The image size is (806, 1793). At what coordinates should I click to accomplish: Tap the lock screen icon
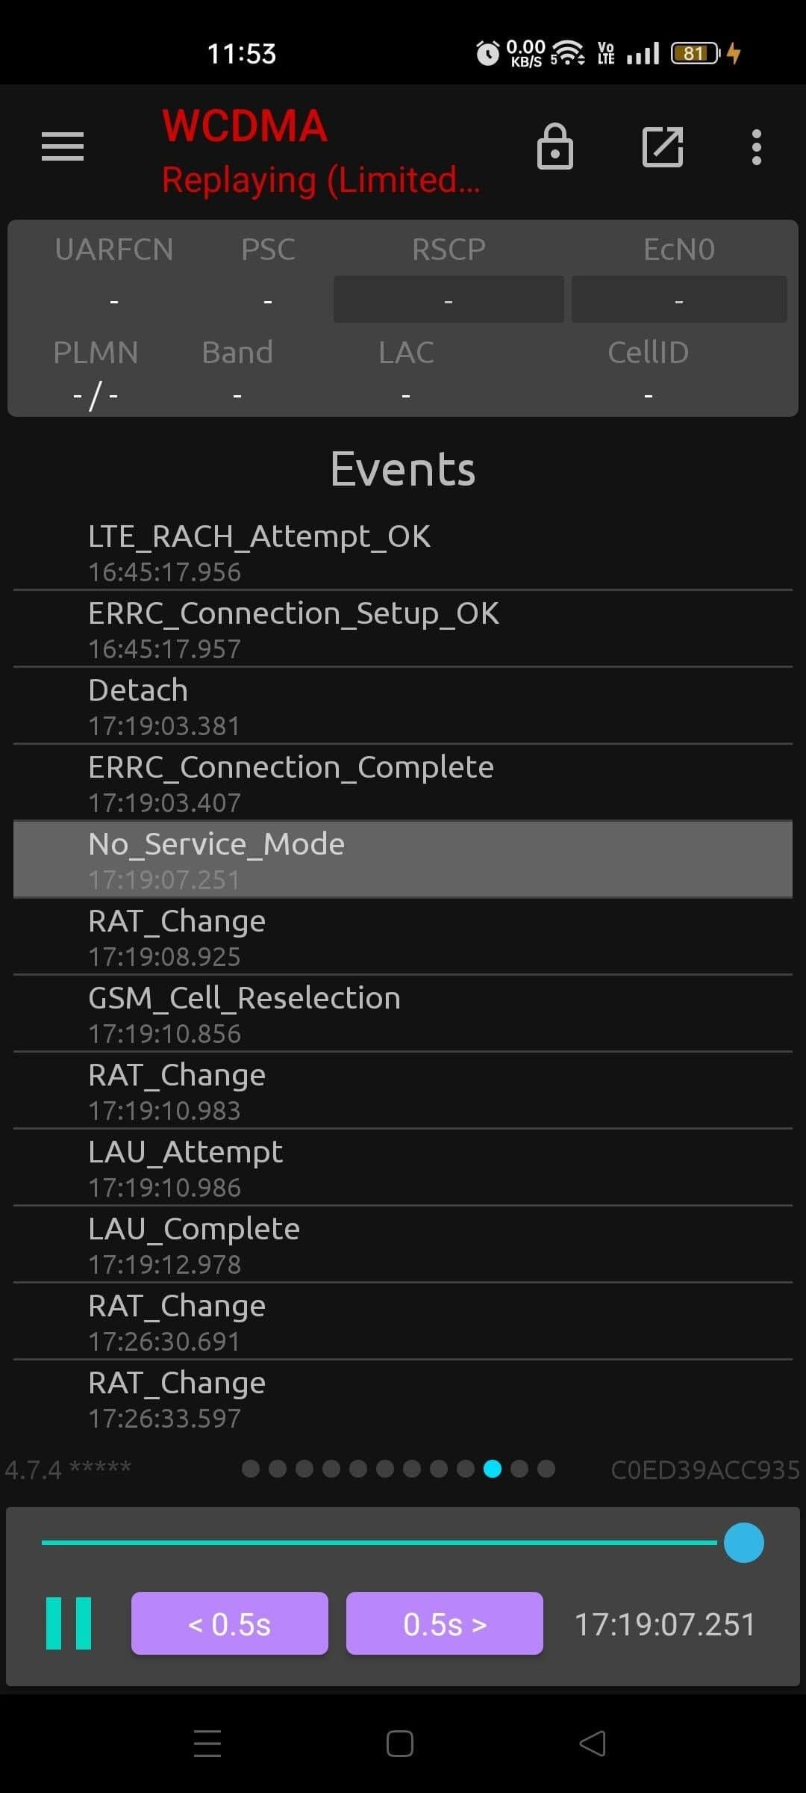(x=555, y=146)
